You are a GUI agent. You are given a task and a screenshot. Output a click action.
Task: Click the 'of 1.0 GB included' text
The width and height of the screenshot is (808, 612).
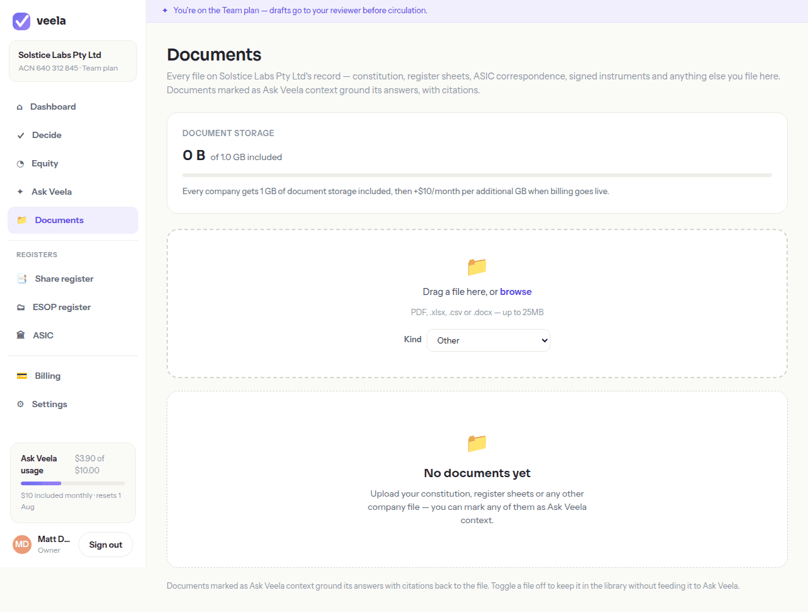(246, 157)
